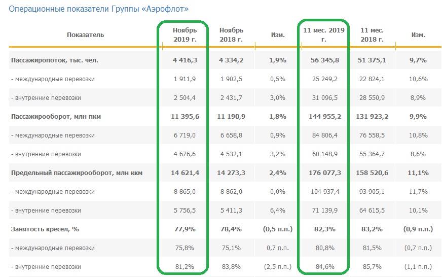
Task: Select the '11 мес. 2019 г.' column header
Action: [x=324, y=34]
